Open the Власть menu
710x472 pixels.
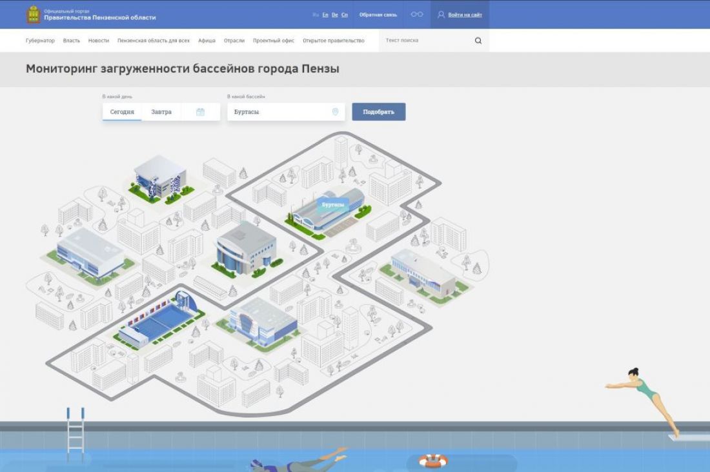(72, 41)
